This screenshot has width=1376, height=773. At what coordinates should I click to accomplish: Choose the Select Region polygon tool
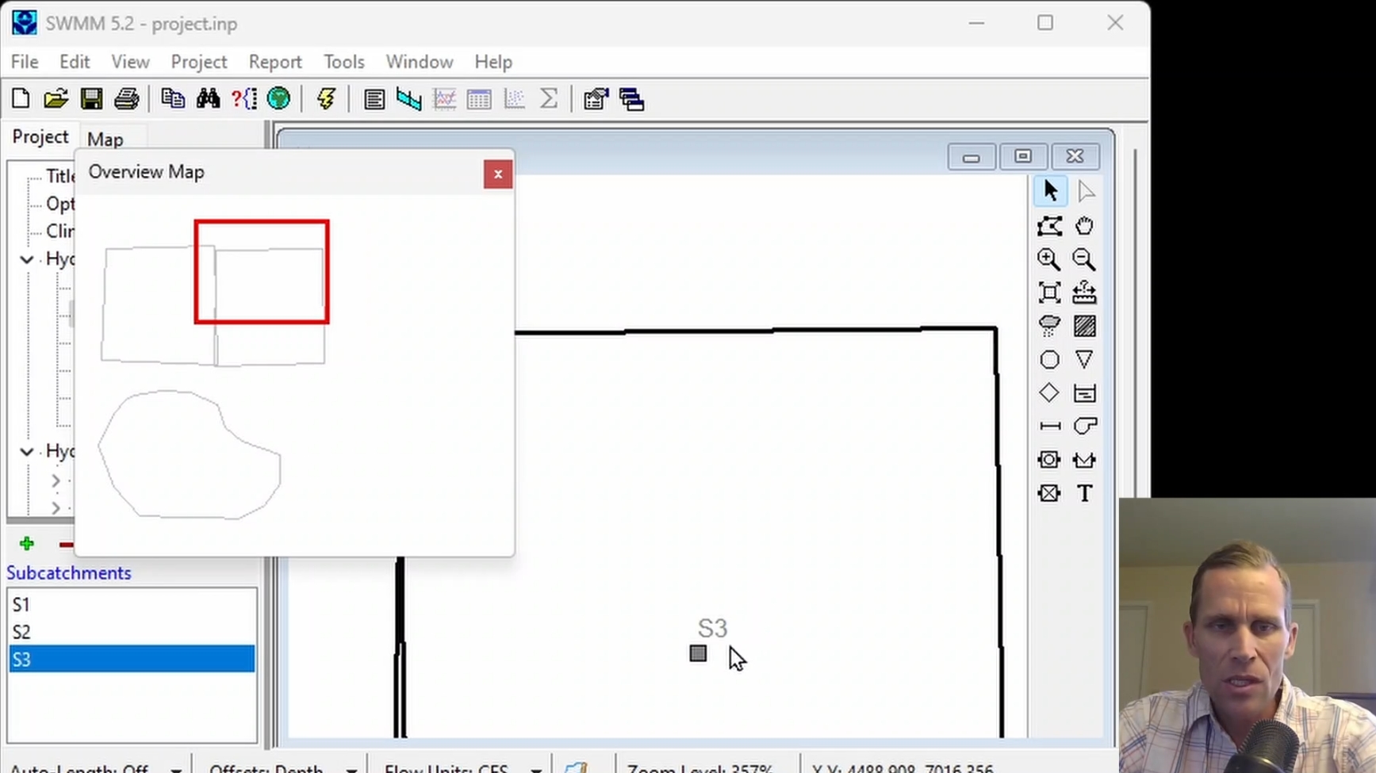(1048, 226)
